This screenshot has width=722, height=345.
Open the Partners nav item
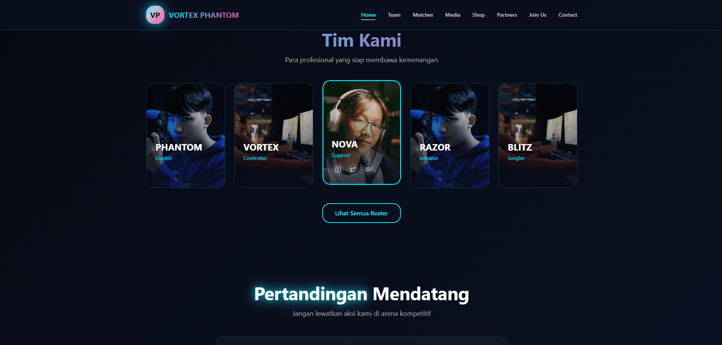[x=507, y=15]
